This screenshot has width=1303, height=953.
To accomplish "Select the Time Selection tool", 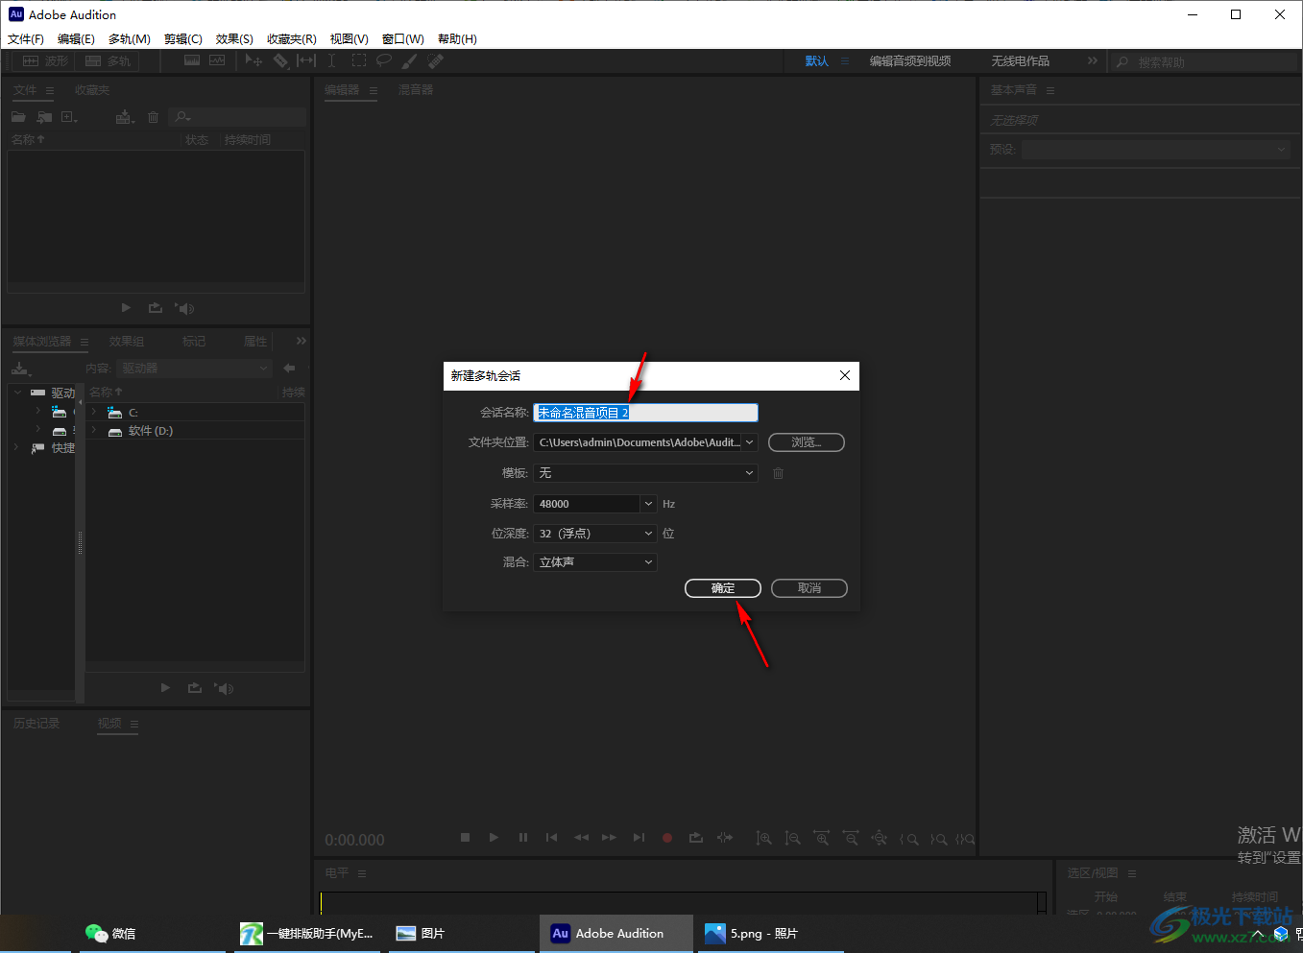I will coord(331,60).
